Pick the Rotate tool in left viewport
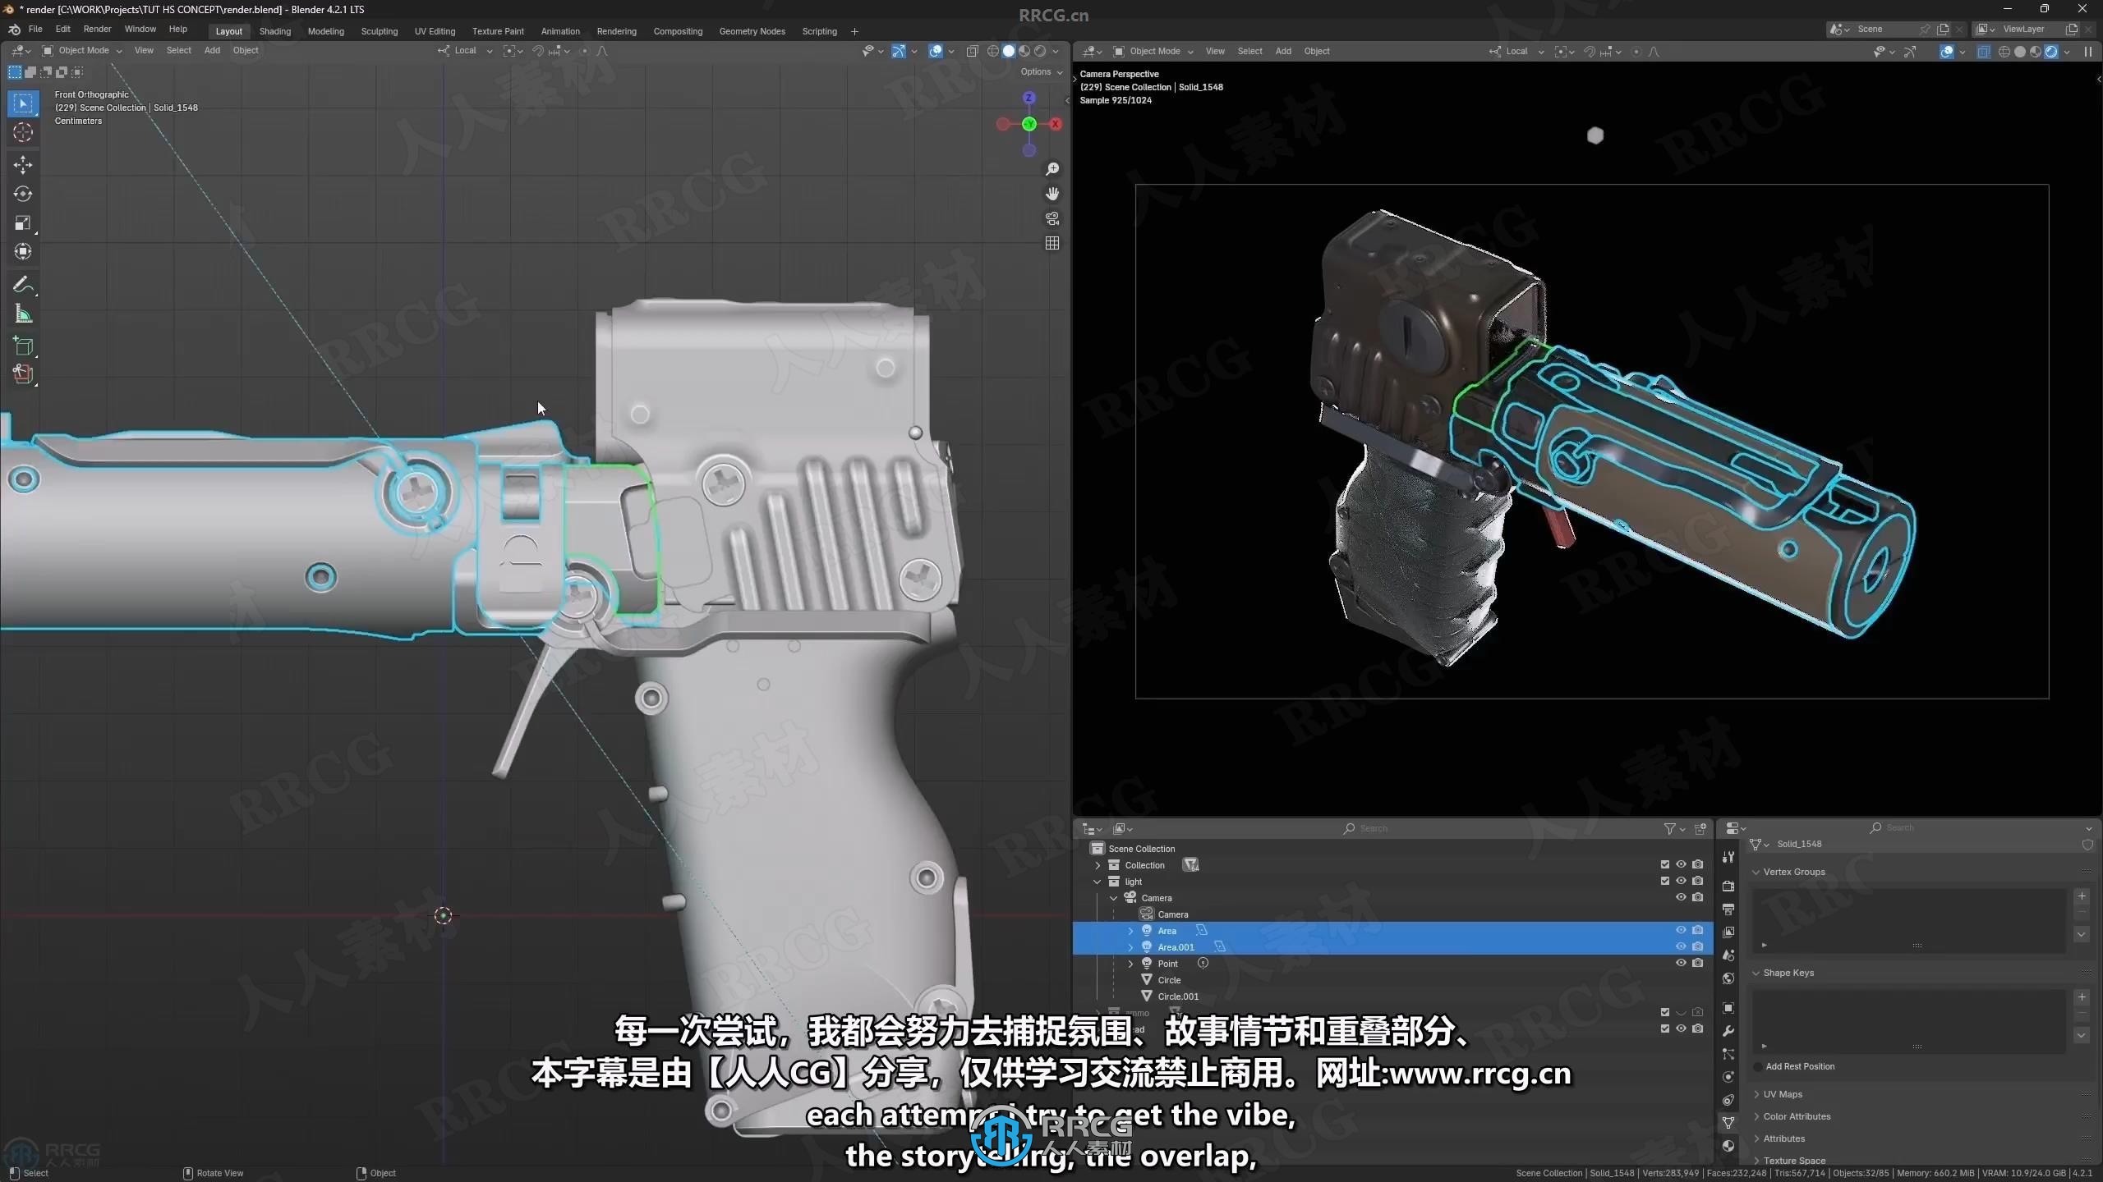Viewport: 2103px width, 1182px height. coord(23,194)
